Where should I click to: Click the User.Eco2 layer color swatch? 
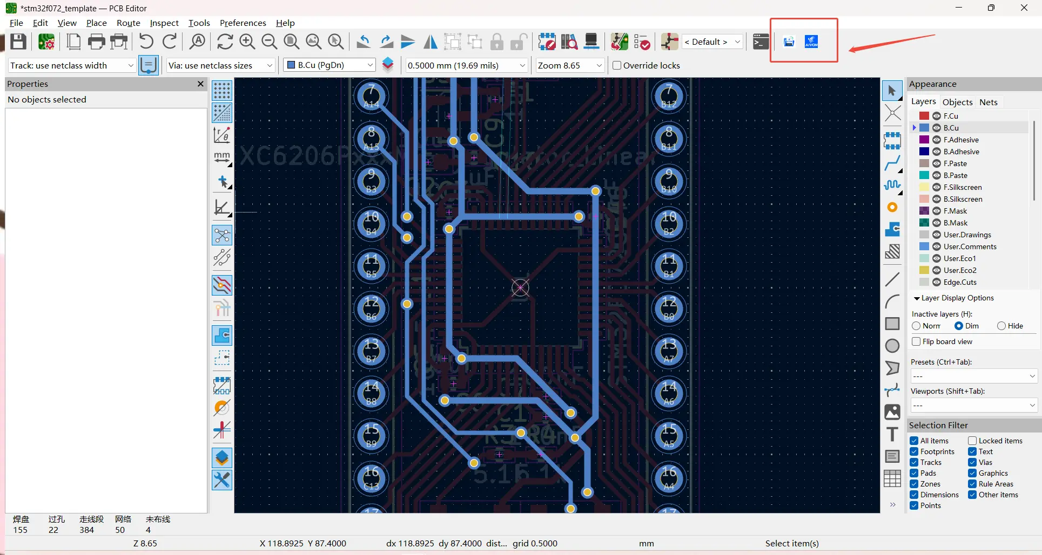(924, 270)
